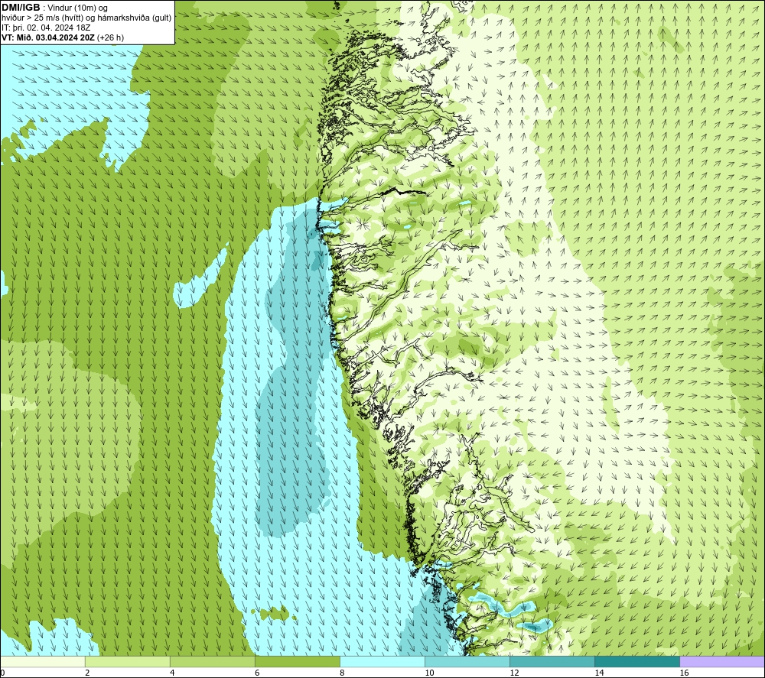Screen dimensions: 765x678
Task: Click the 6–8 m/s dark green swatch
Action: click(x=297, y=662)
